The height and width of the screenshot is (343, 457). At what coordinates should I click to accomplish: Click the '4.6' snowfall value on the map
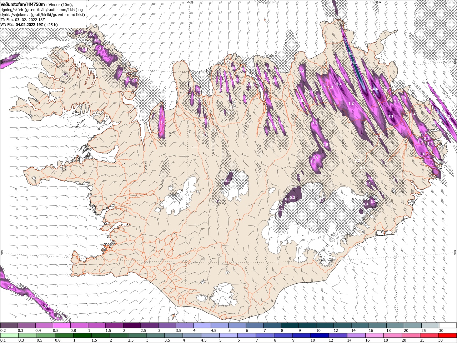pyautogui.click(x=375, y=89)
